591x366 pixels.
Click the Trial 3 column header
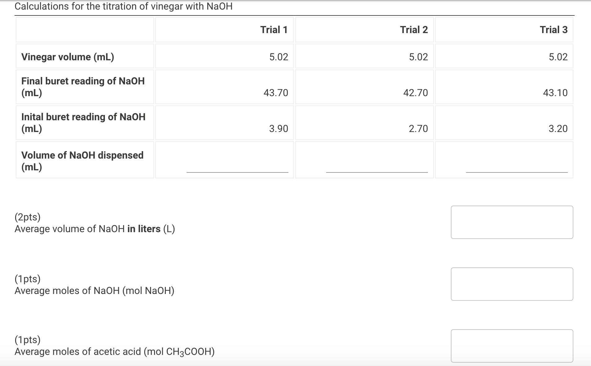pyautogui.click(x=554, y=29)
